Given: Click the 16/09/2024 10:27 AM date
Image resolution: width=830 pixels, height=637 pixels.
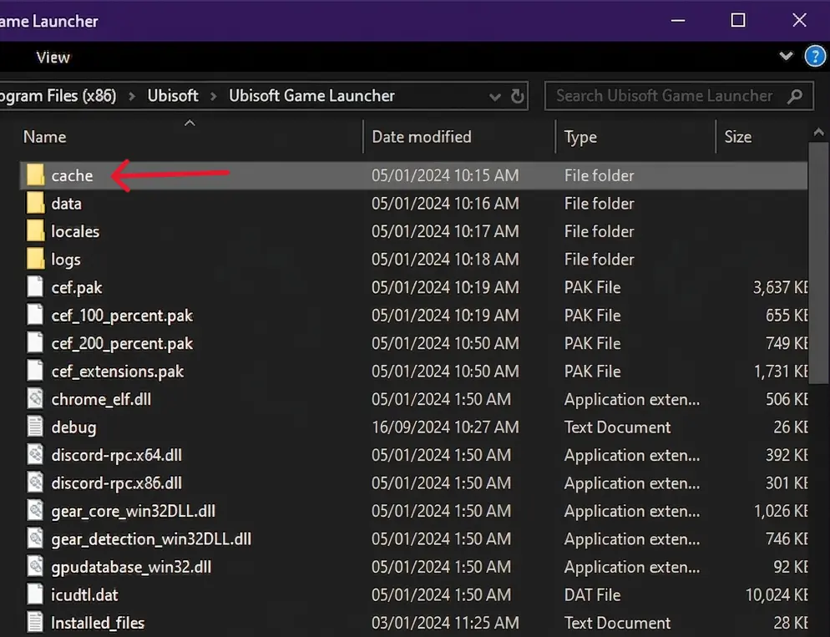Looking at the screenshot, I should point(445,427).
